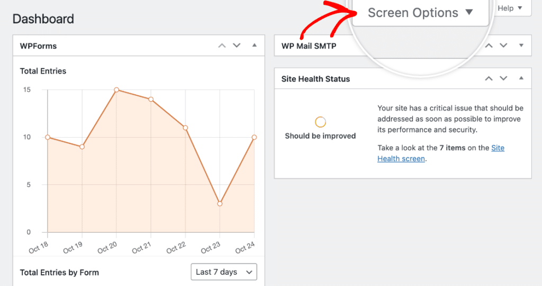The image size is (542, 286).
Task: Move WP Mail SMTP widget down
Action: tap(504, 46)
